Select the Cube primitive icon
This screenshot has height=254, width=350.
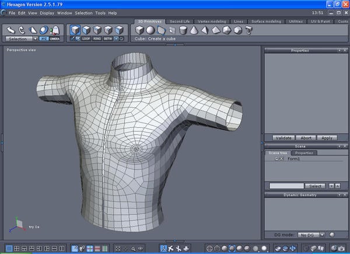point(140,30)
